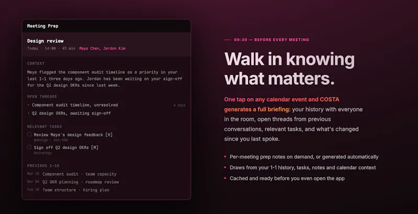
Task: Click the @design est:45m tag line
Action: pyautogui.click(x=51, y=140)
